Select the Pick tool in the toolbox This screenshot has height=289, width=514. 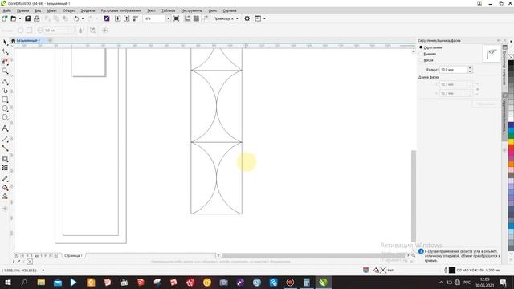(x=6, y=43)
